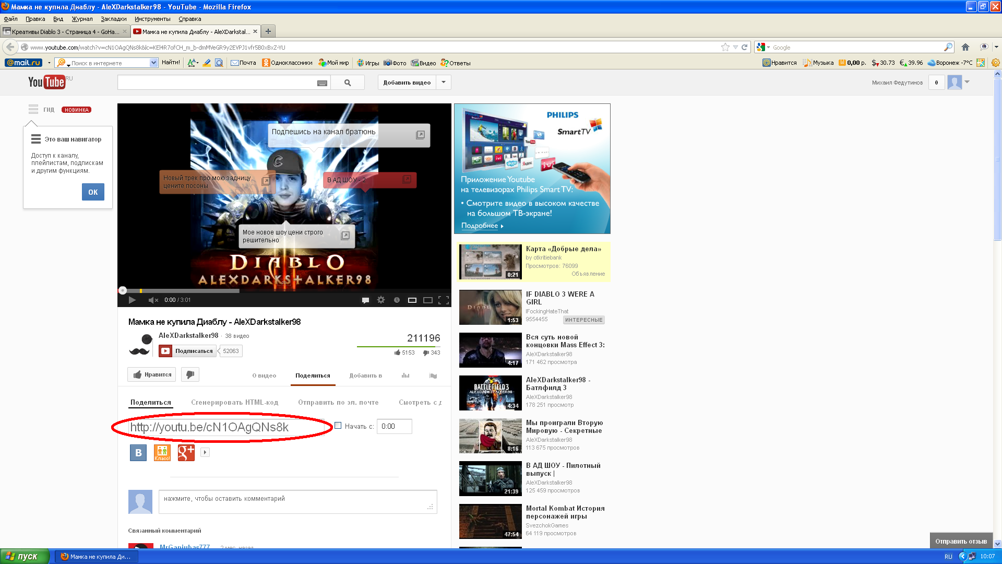Click OK in navigator tooltip

pos(93,192)
